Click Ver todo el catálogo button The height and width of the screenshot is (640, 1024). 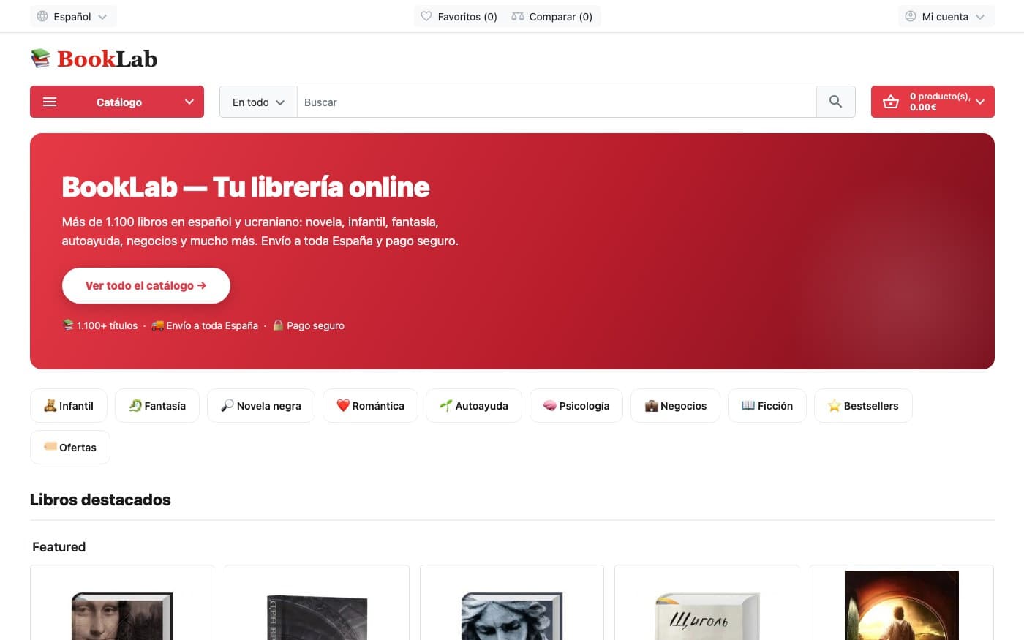click(146, 285)
